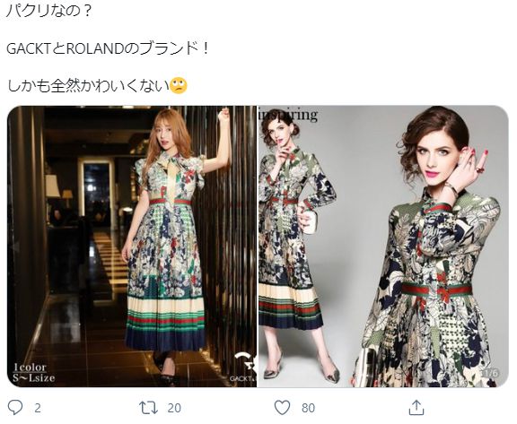Click the 1/6 counter badge on right photo
This screenshot has height=424, width=517.
(x=490, y=373)
